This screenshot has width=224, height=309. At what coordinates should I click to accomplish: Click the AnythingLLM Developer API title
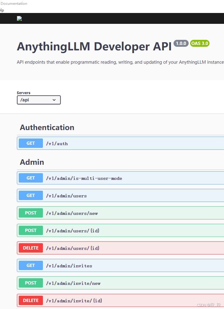(x=94, y=47)
